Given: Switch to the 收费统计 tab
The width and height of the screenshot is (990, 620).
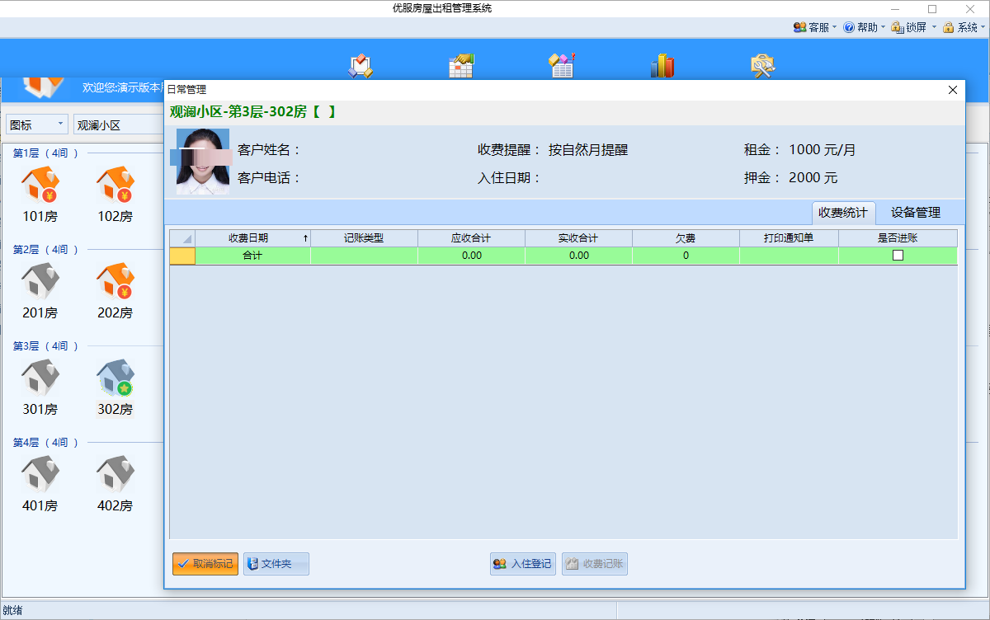Looking at the screenshot, I should pos(843,212).
